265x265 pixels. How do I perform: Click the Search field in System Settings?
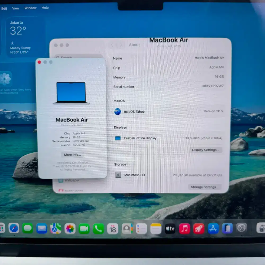pyautogui.click(x=79, y=57)
